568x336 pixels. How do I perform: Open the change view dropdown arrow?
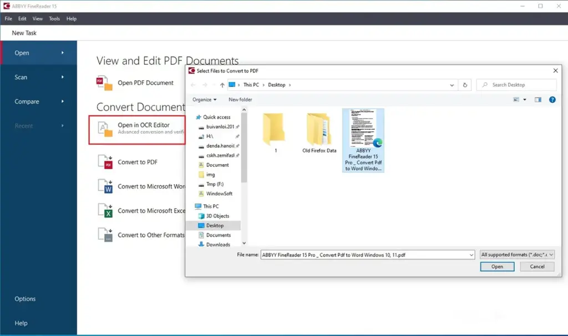point(524,98)
